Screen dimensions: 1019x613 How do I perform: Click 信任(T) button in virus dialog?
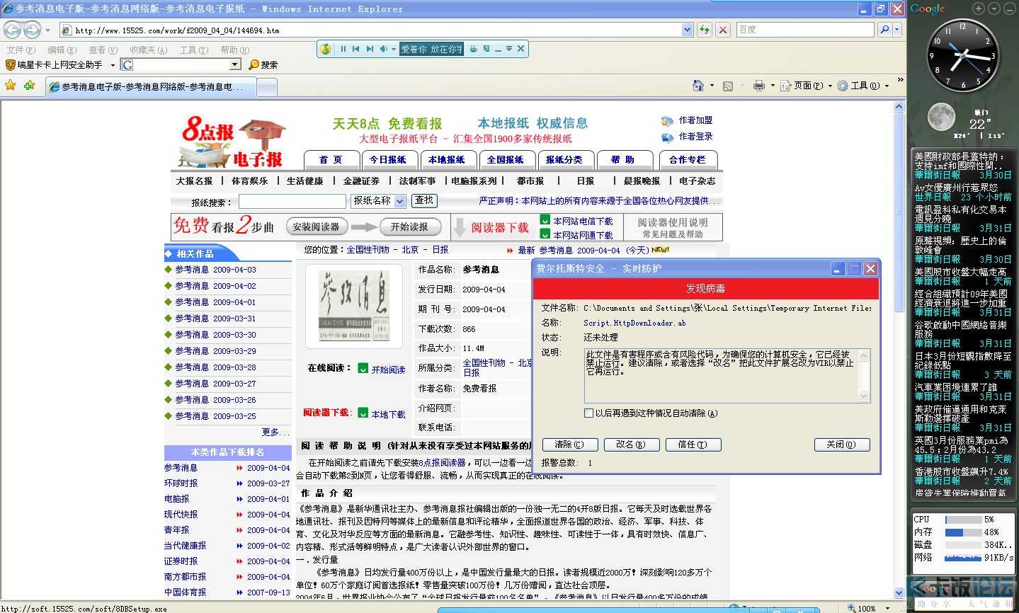click(693, 445)
